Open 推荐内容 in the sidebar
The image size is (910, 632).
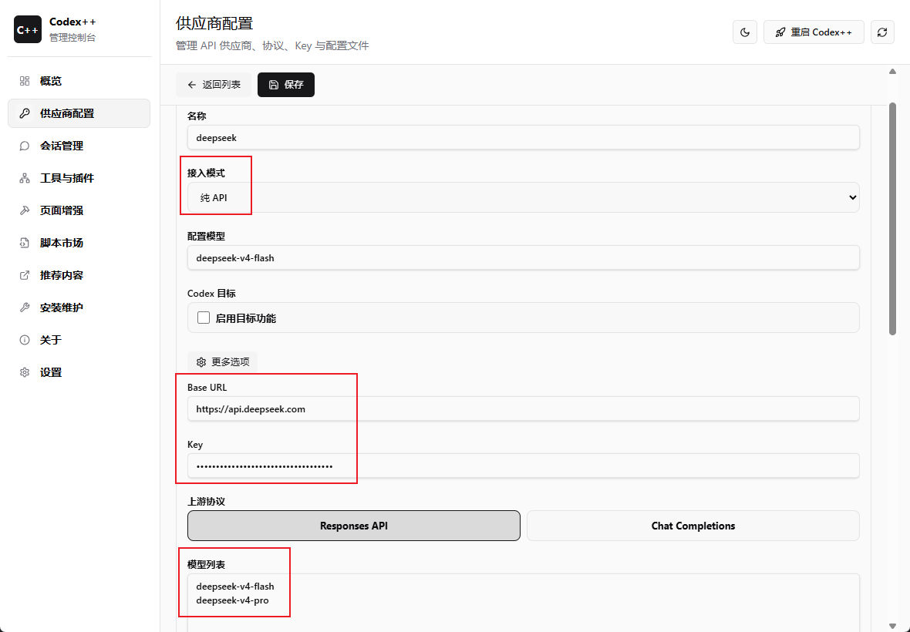[x=79, y=275]
